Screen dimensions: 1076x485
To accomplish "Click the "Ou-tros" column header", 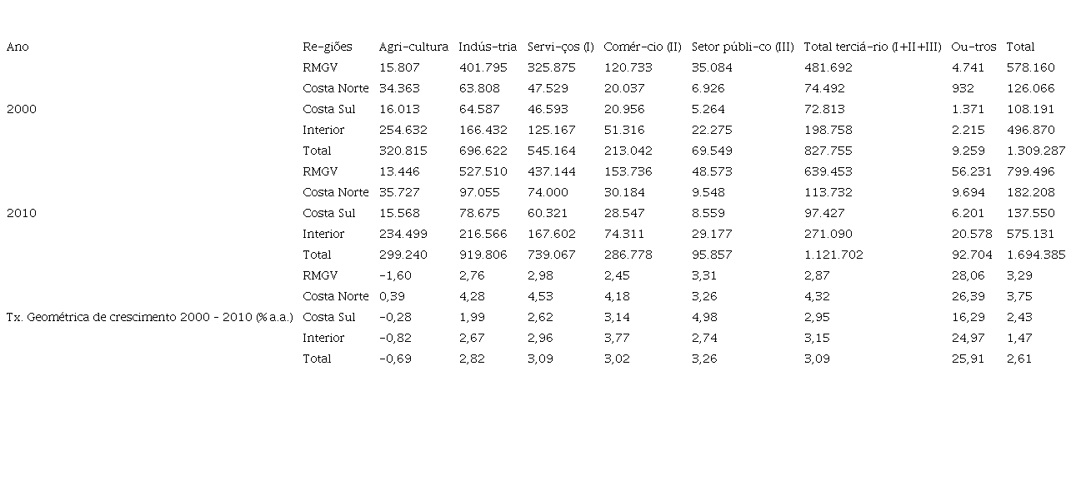I will (x=973, y=47).
